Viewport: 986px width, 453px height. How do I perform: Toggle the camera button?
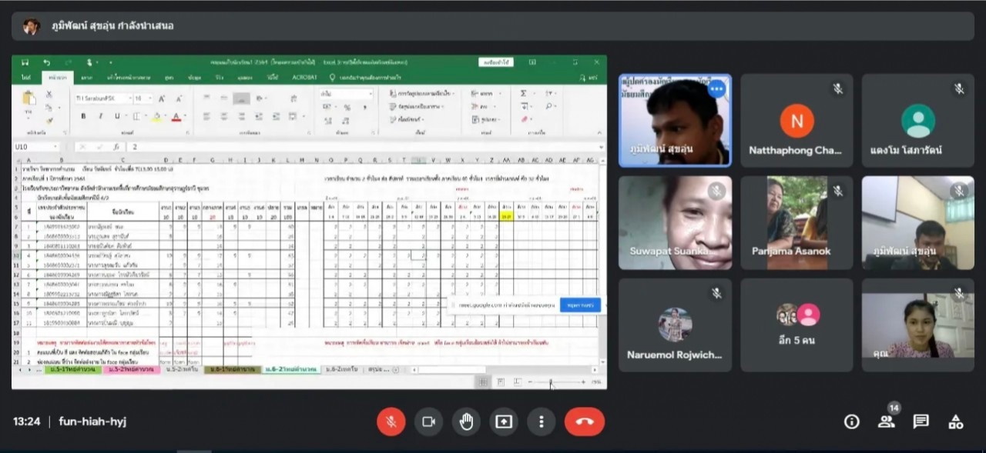(x=428, y=421)
